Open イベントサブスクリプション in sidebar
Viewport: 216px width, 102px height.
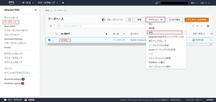[x=17, y=73]
